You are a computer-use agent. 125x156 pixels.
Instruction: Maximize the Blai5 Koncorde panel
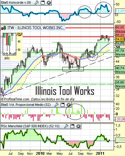42,2
